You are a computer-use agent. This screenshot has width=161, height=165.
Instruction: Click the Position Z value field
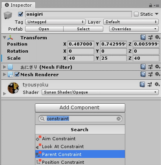146,44
